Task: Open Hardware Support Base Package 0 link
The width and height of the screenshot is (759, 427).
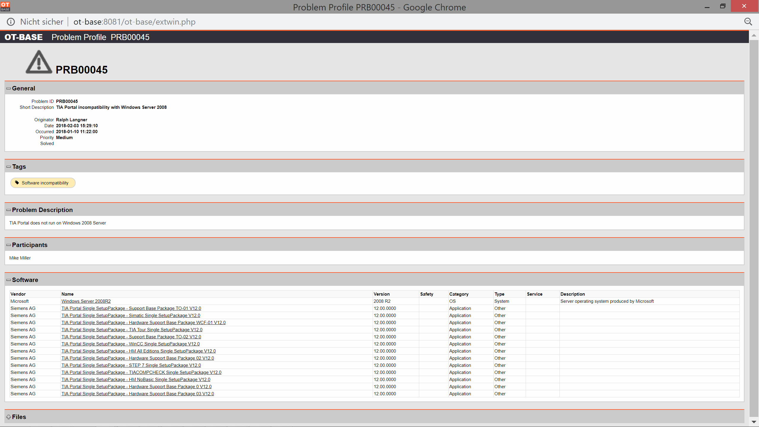Action: click(x=136, y=387)
